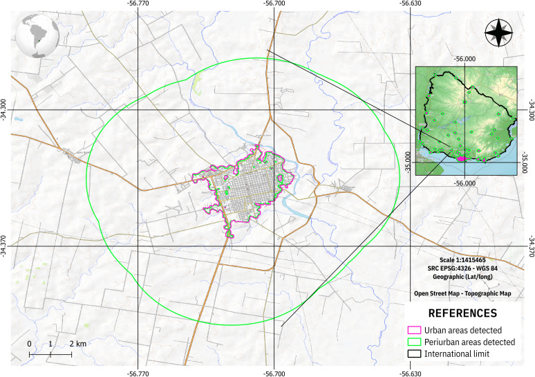Image resolution: width=535 pixels, height=377 pixels.
Task: Select the 'Urban areas detected' legend label
Action: [x=463, y=330]
